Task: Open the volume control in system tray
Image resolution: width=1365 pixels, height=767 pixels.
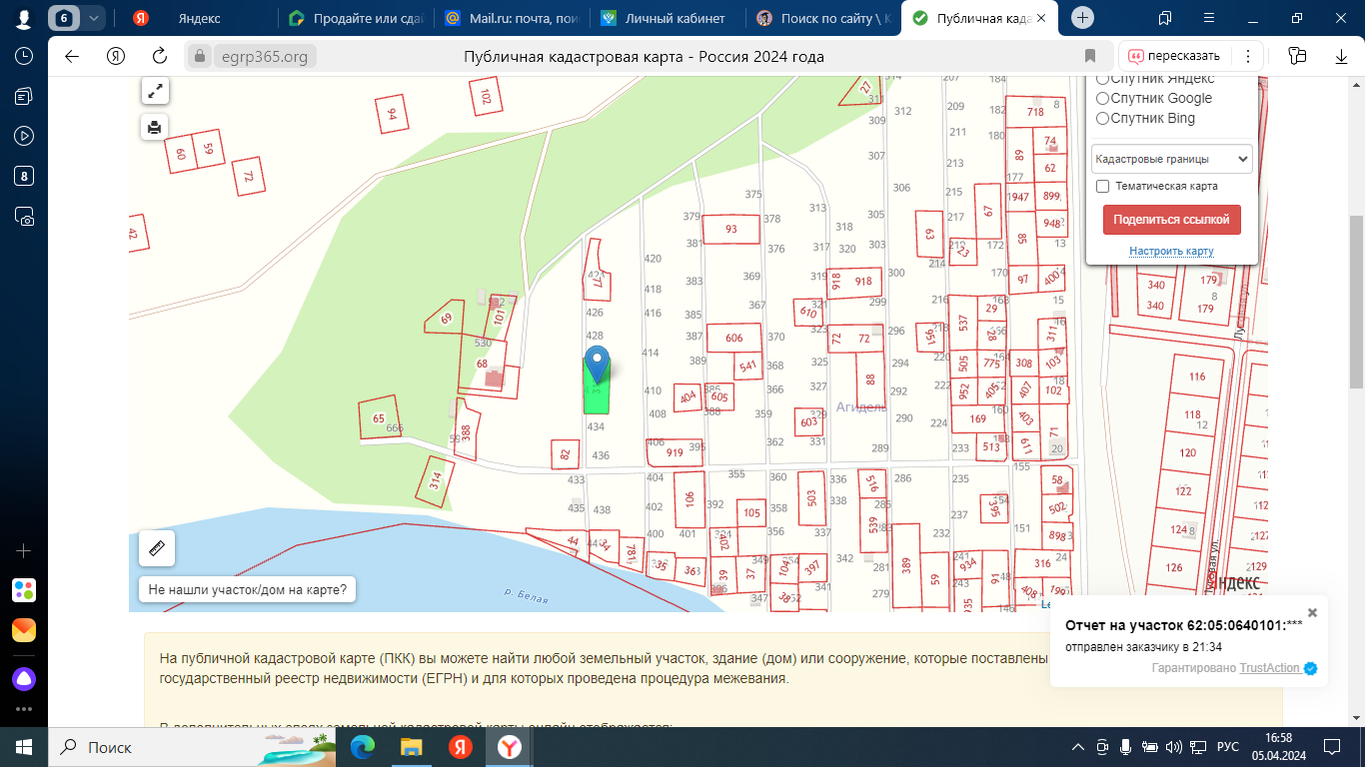Action: tap(1173, 747)
